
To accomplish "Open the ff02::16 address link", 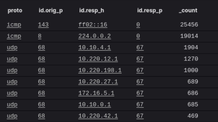I will click(x=93, y=25).
